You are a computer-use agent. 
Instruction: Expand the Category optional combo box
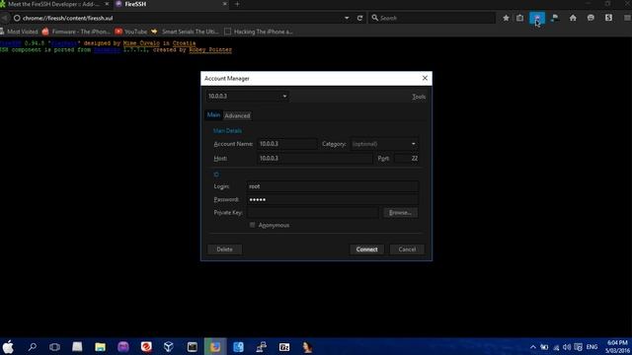[384, 144]
